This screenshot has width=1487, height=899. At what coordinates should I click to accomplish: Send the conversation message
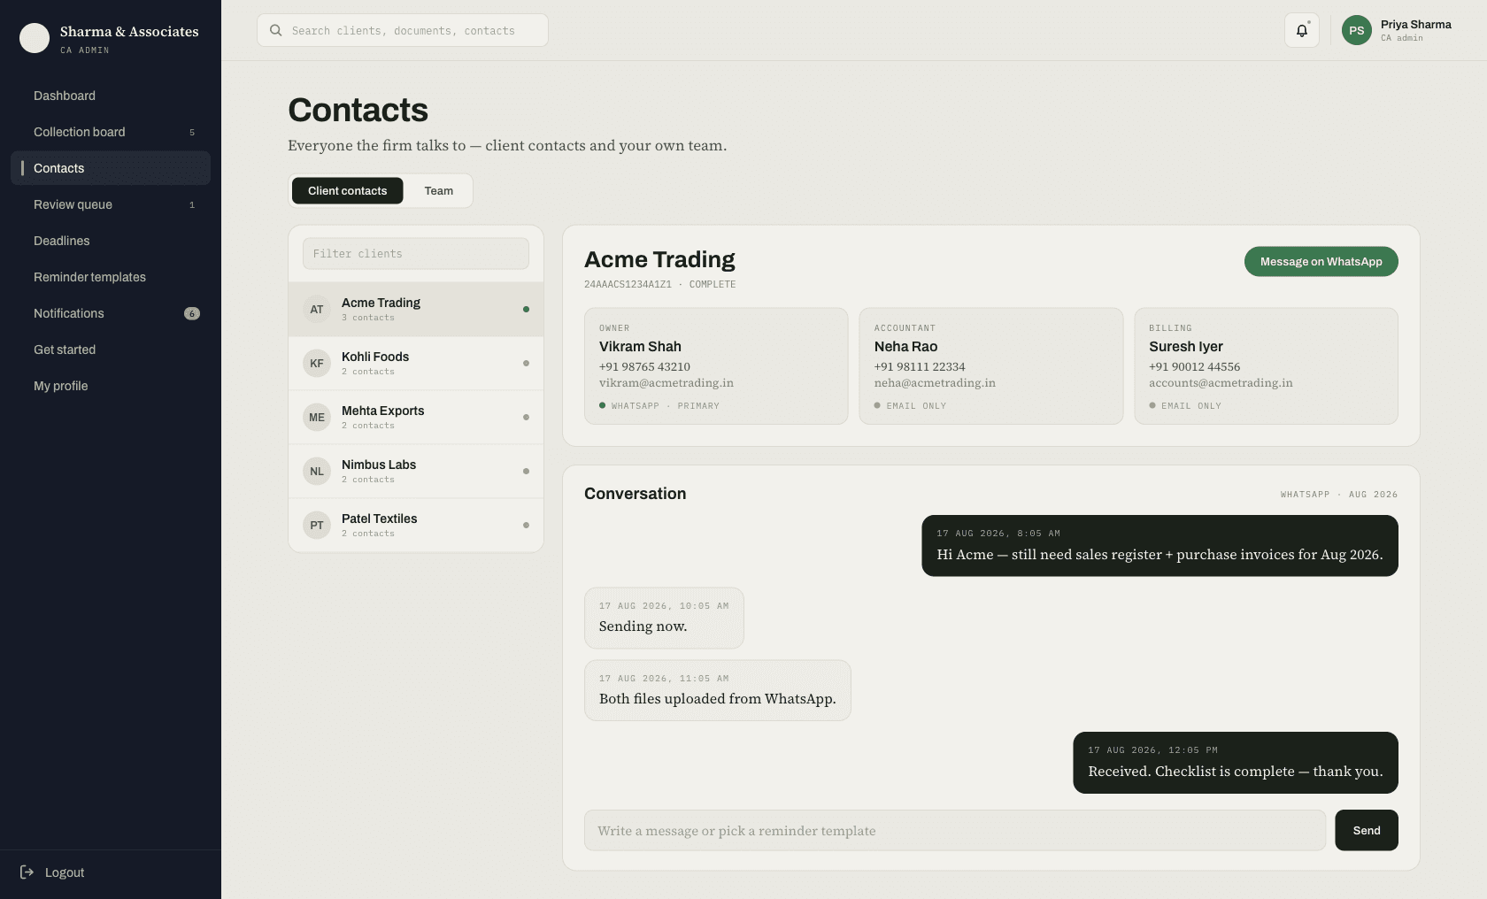[x=1367, y=831]
